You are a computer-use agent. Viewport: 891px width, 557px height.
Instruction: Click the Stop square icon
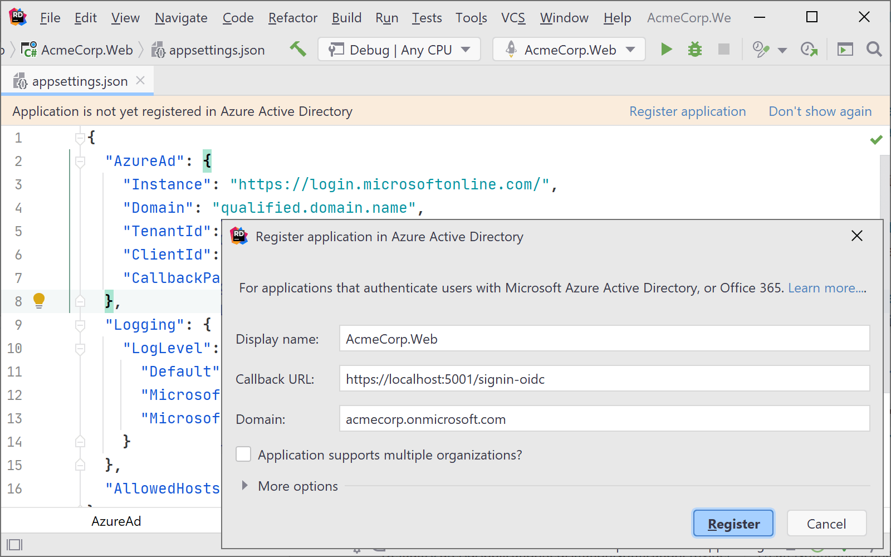tap(723, 50)
